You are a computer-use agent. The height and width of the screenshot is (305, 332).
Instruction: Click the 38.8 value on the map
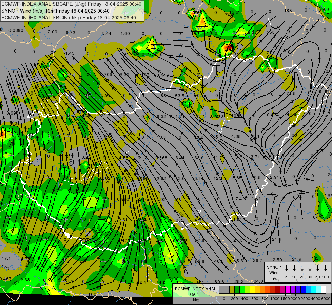(x=180, y=220)
